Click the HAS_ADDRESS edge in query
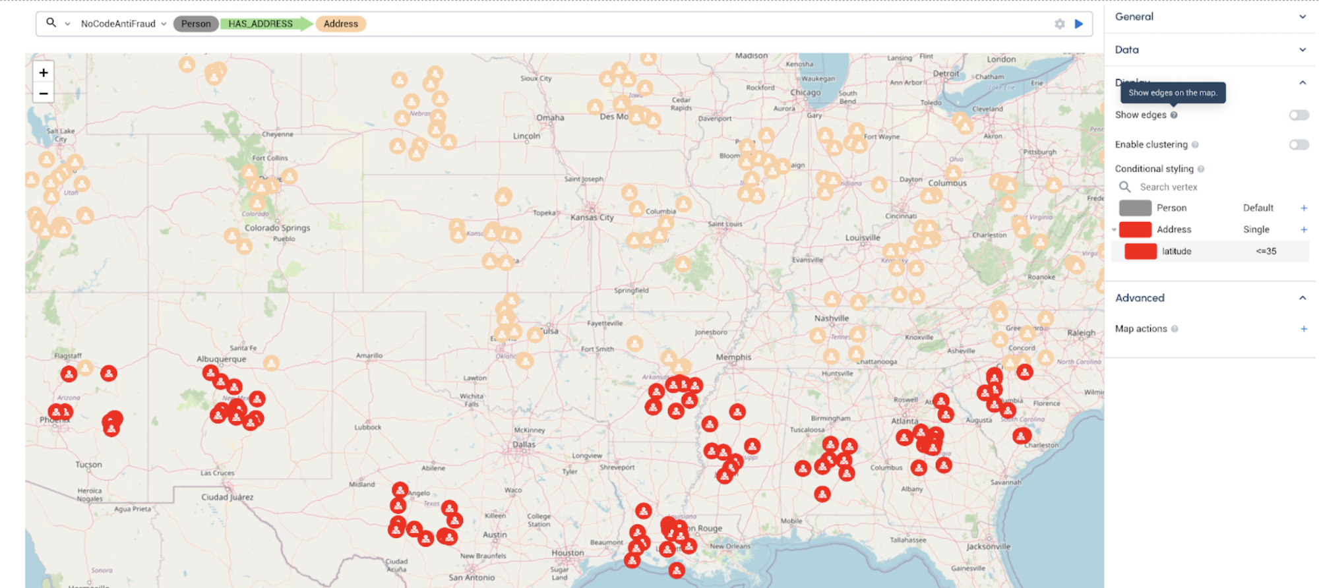Image resolution: width=1319 pixels, height=588 pixels. (261, 24)
